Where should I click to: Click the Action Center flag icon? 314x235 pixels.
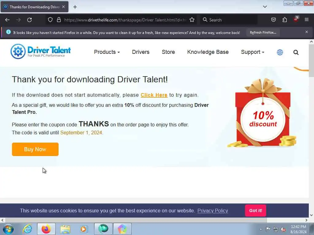click(268, 229)
